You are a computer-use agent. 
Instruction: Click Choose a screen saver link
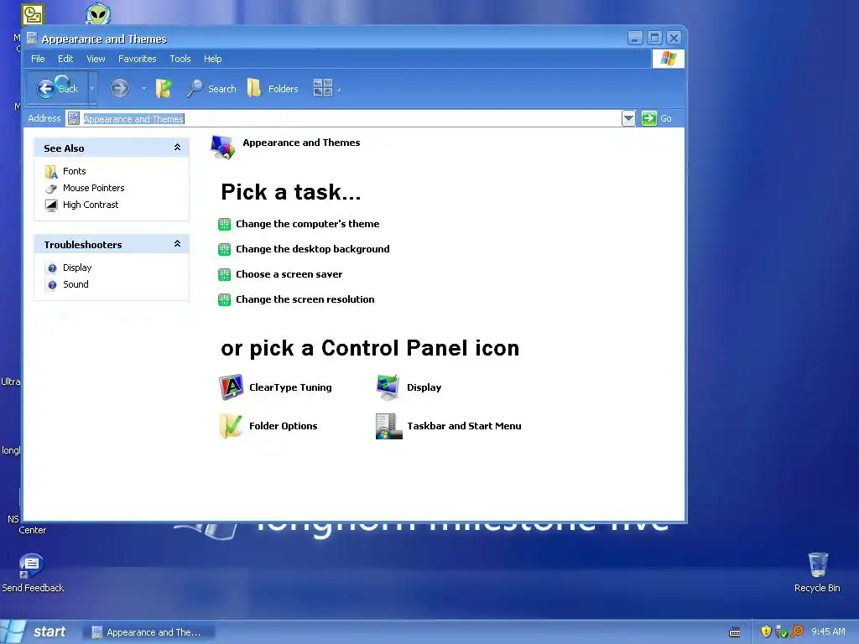(x=289, y=274)
